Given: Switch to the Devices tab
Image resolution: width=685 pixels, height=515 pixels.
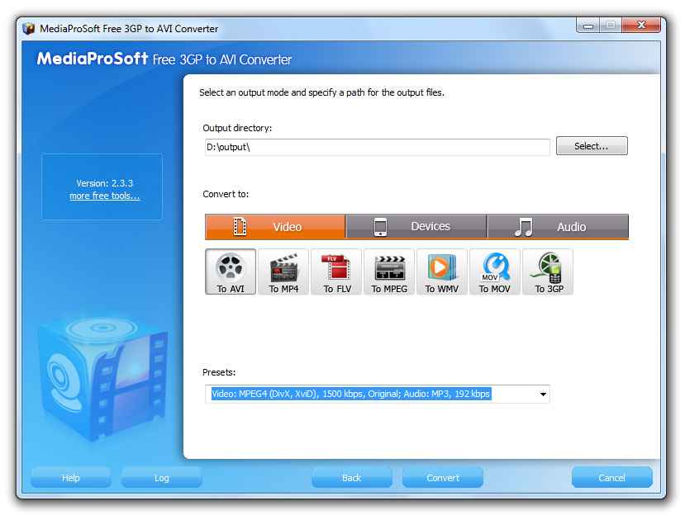Looking at the screenshot, I should [x=416, y=226].
